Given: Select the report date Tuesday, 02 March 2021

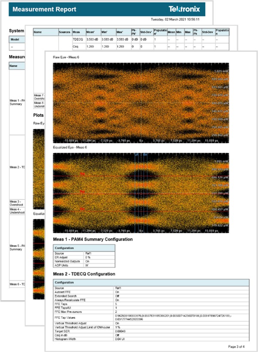Looking at the screenshot, I should pos(175,19).
